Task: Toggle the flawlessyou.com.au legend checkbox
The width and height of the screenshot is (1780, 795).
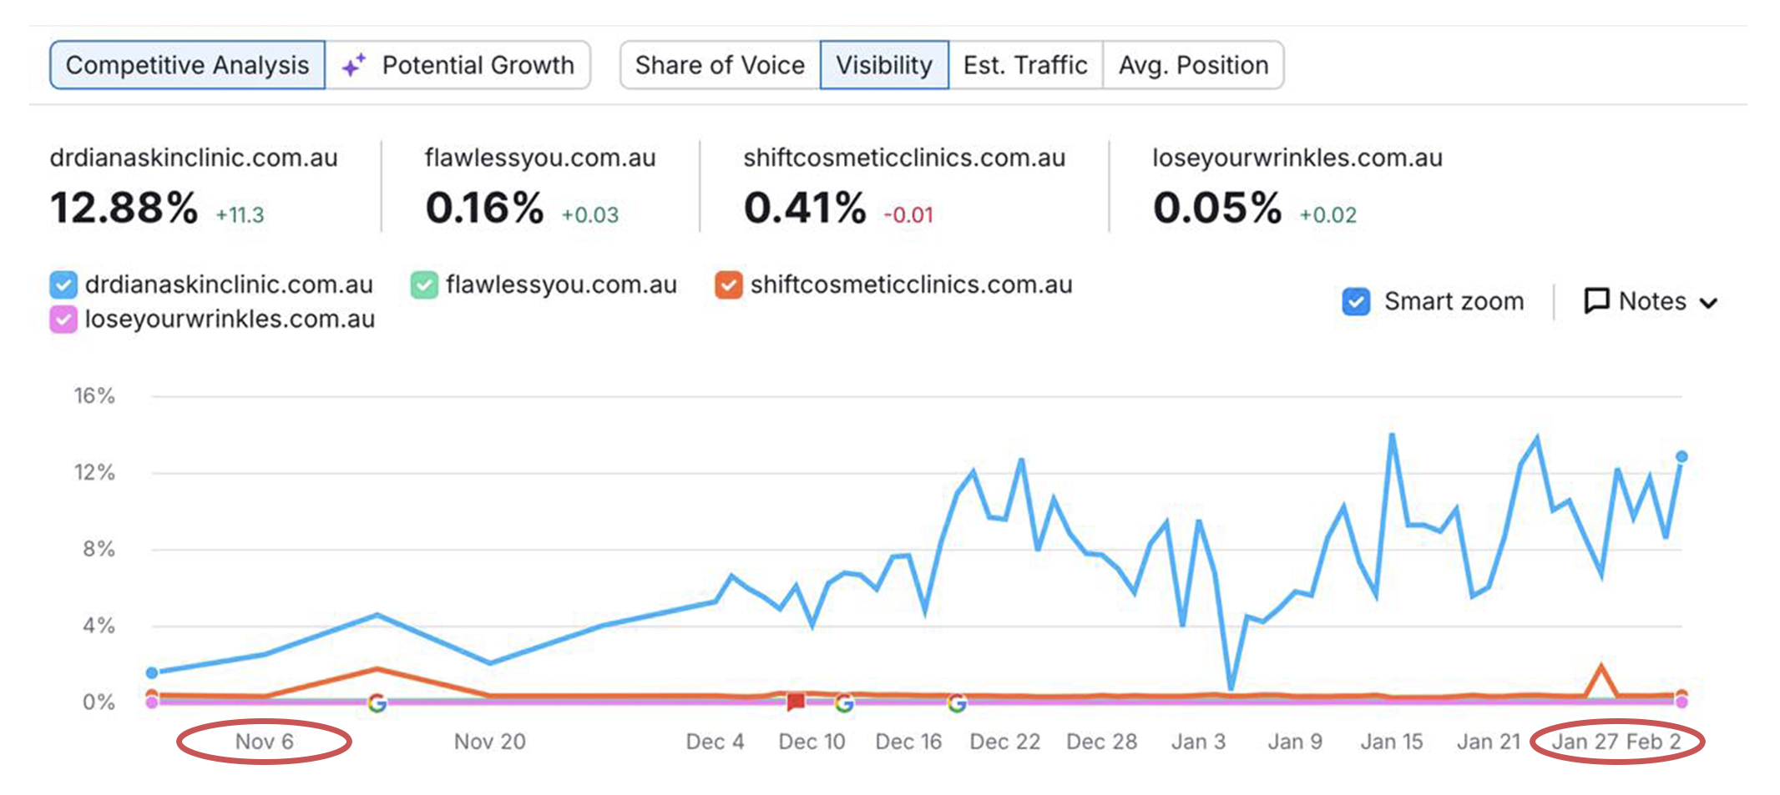Action: tap(424, 284)
